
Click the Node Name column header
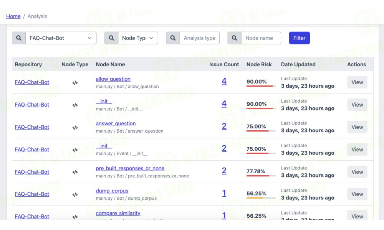click(x=111, y=64)
